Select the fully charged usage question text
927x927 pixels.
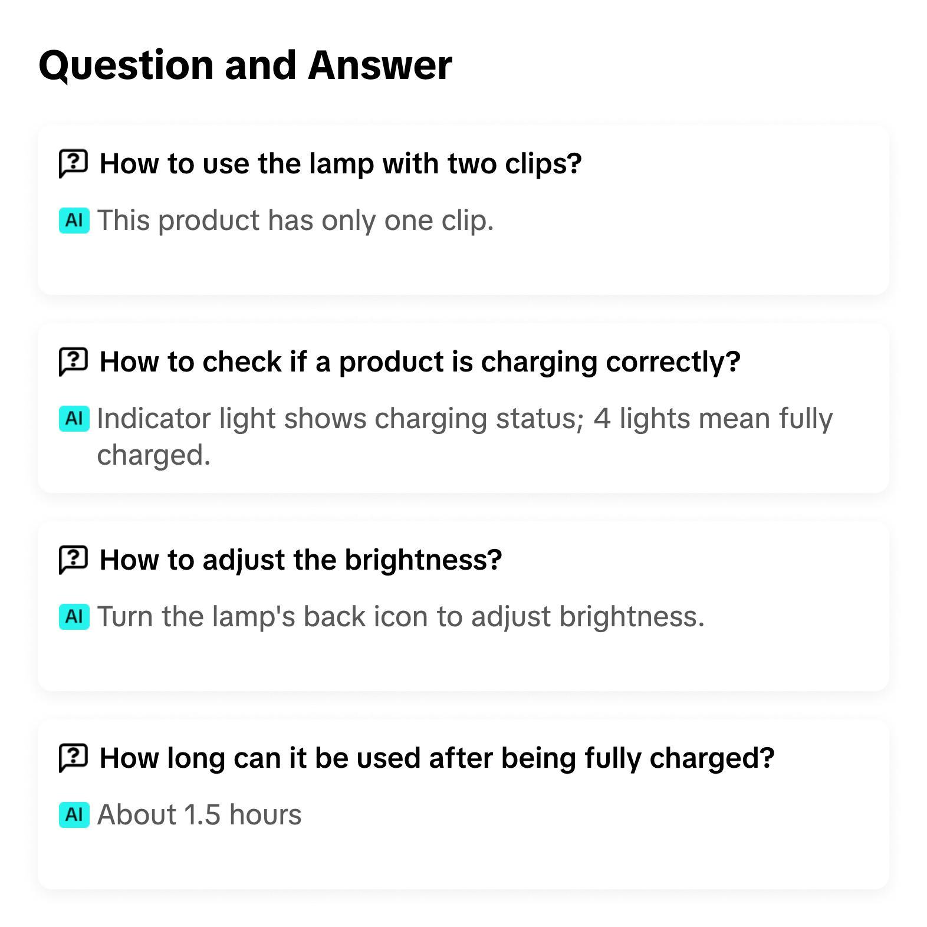(436, 758)
